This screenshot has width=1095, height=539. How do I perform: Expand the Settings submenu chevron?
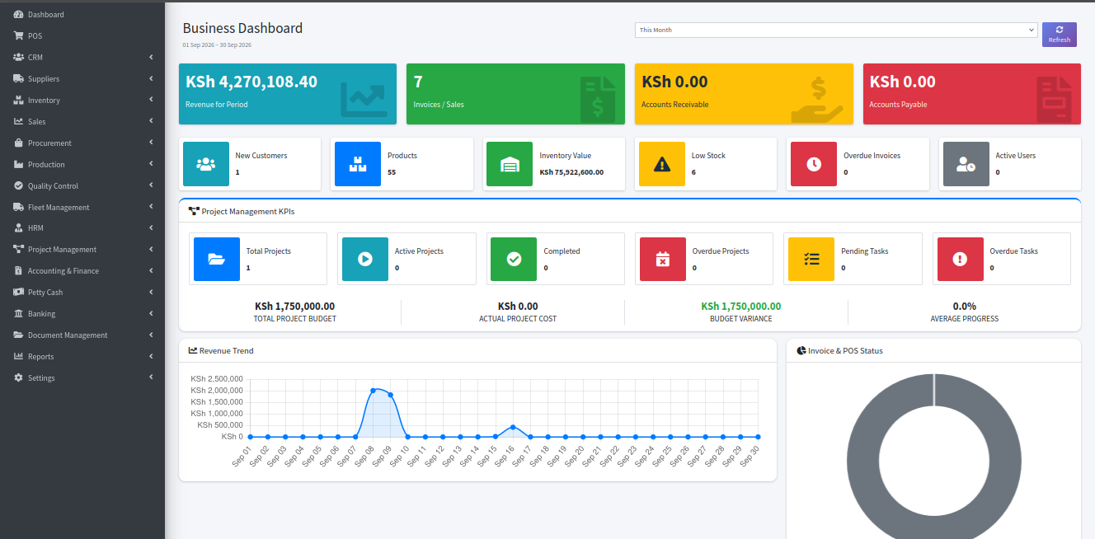pyautogui.click(x=152, y=378)
